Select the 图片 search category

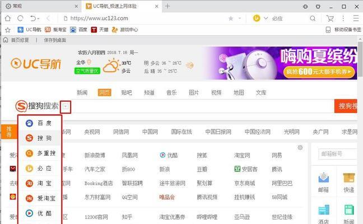click(x=194, y=92)
